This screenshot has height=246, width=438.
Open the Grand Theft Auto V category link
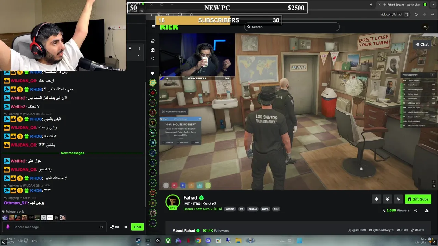pyautogui.click(x=203, y=209)
